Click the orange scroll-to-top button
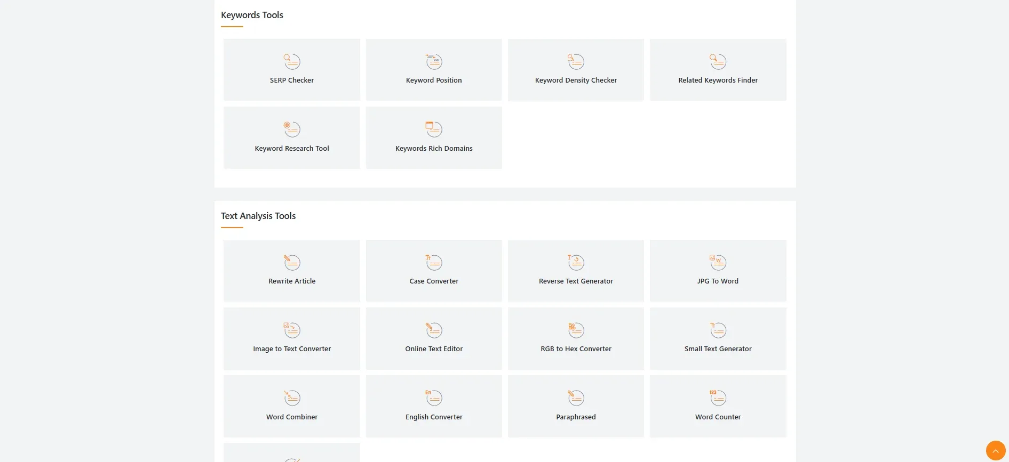The height and width of the screenshot is (462, 1009). tap(996, 450)
